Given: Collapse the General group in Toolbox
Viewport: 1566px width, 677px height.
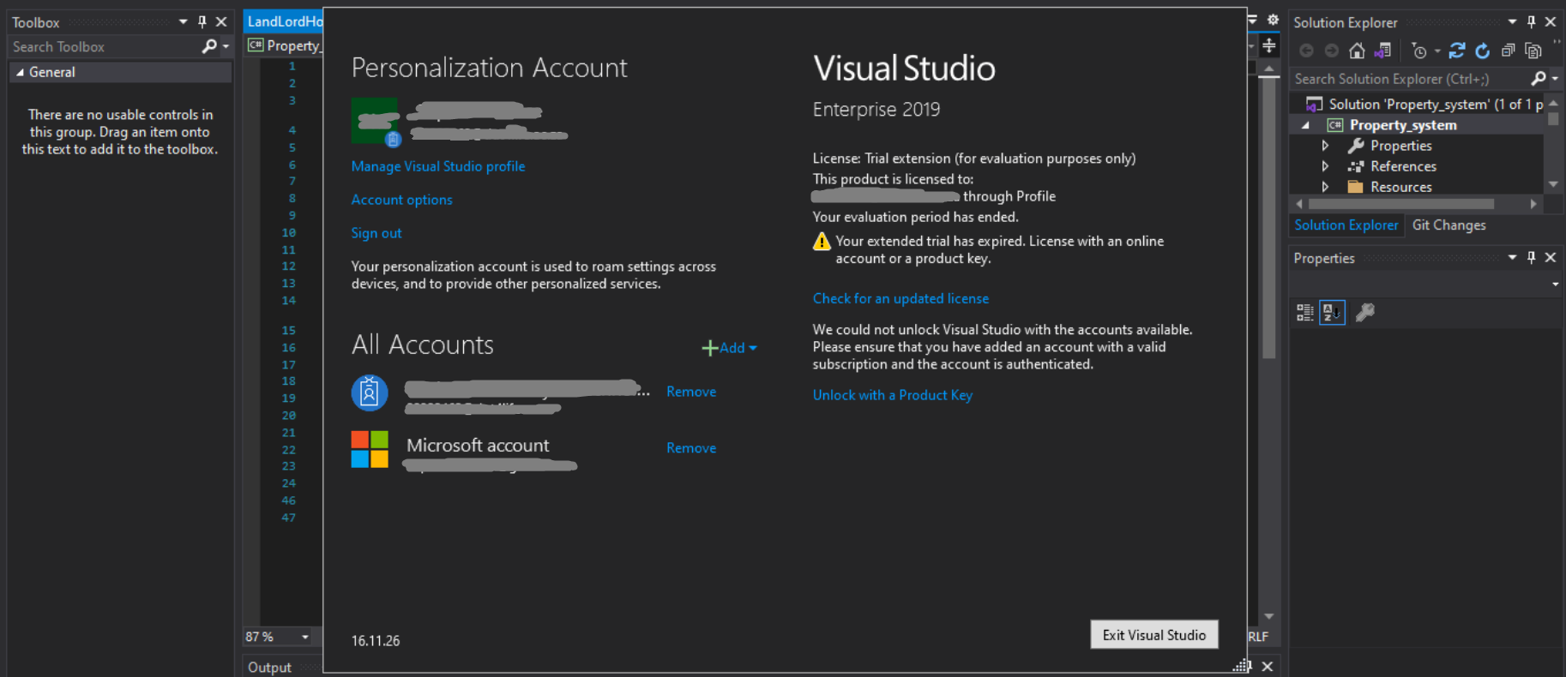Looking at the screenshot, I should click(x=20, y=73).
